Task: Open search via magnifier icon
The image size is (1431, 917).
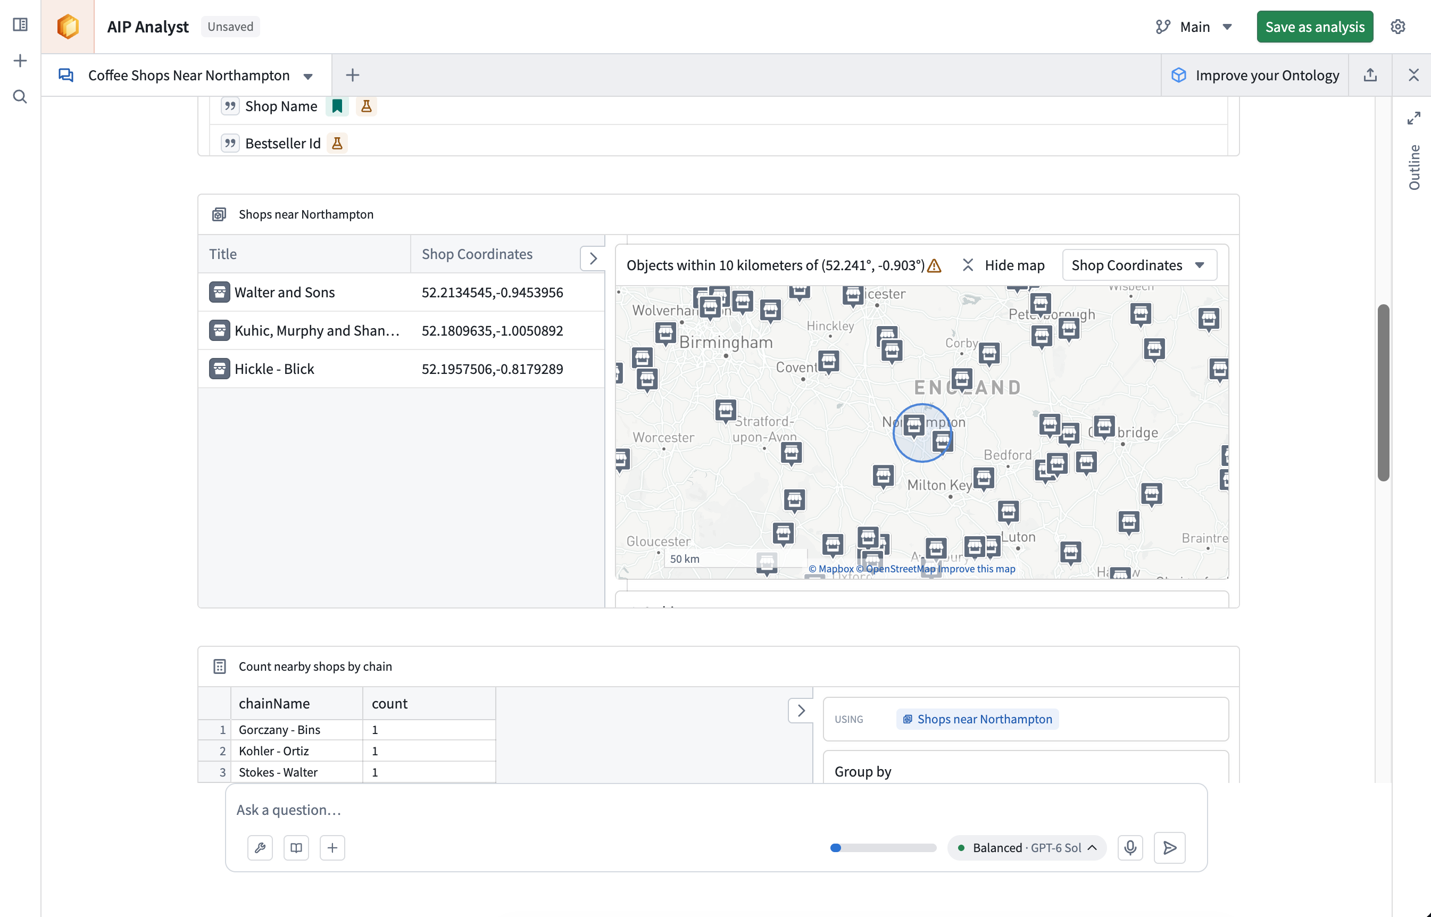Action: point(20,96)
